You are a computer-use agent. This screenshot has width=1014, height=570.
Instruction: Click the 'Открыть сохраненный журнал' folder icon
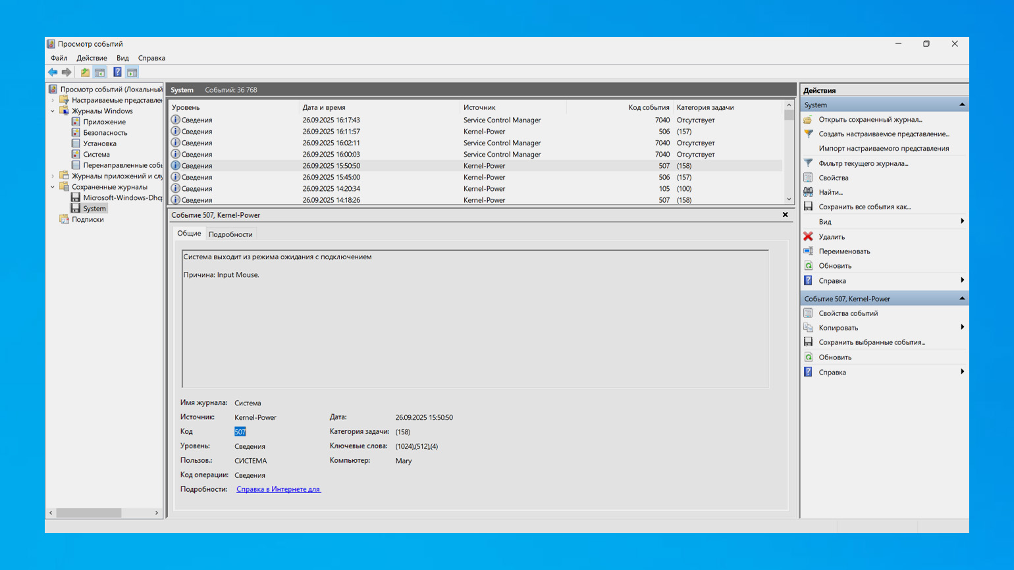click(x=809, y=120)
